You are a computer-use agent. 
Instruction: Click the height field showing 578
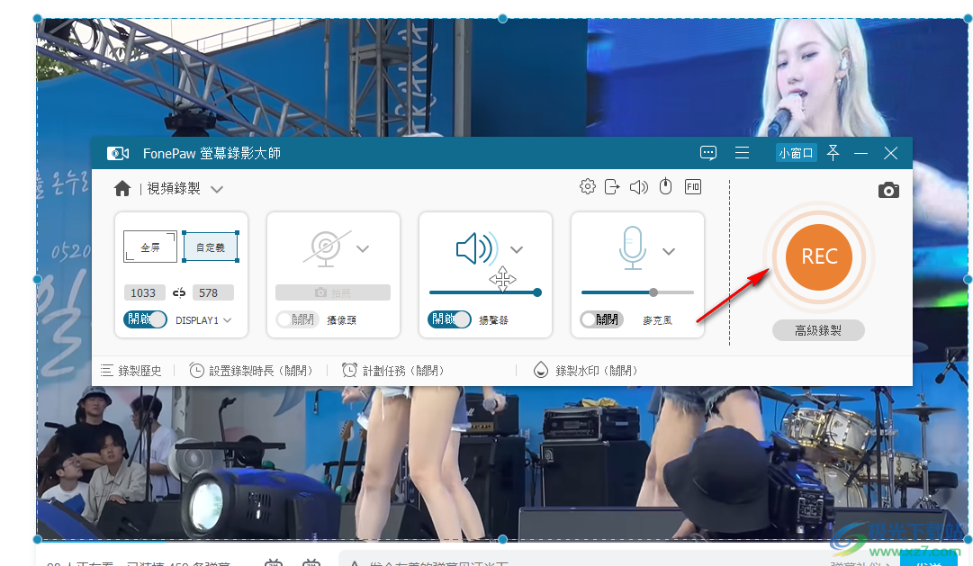pos(212,292)
